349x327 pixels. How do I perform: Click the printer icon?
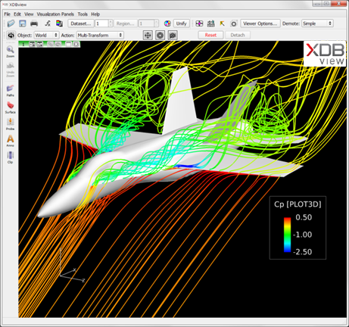click(x=34, y=23)
